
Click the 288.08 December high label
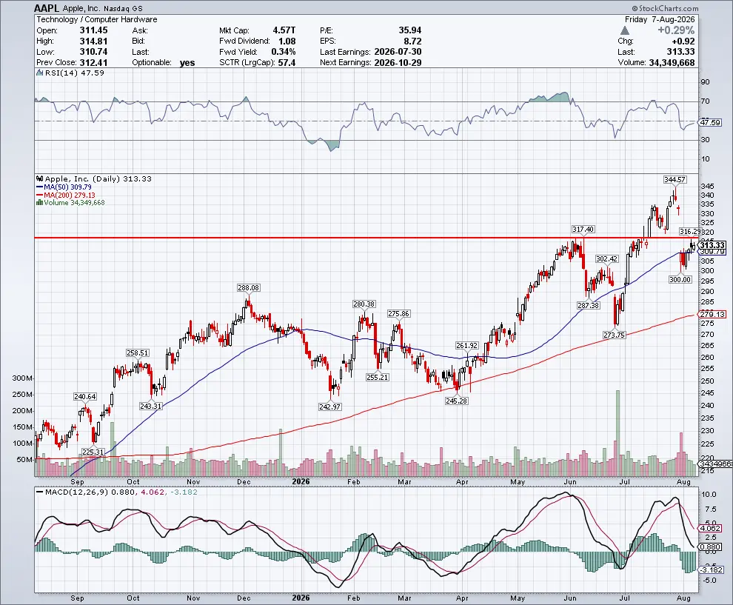(x=248, y=288)
